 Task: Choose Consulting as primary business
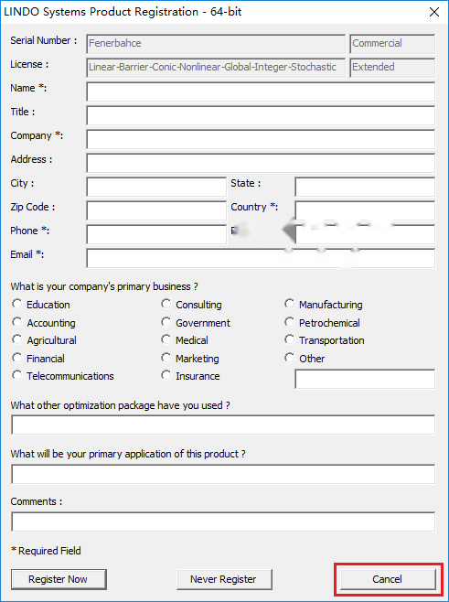tap(166, 304)
